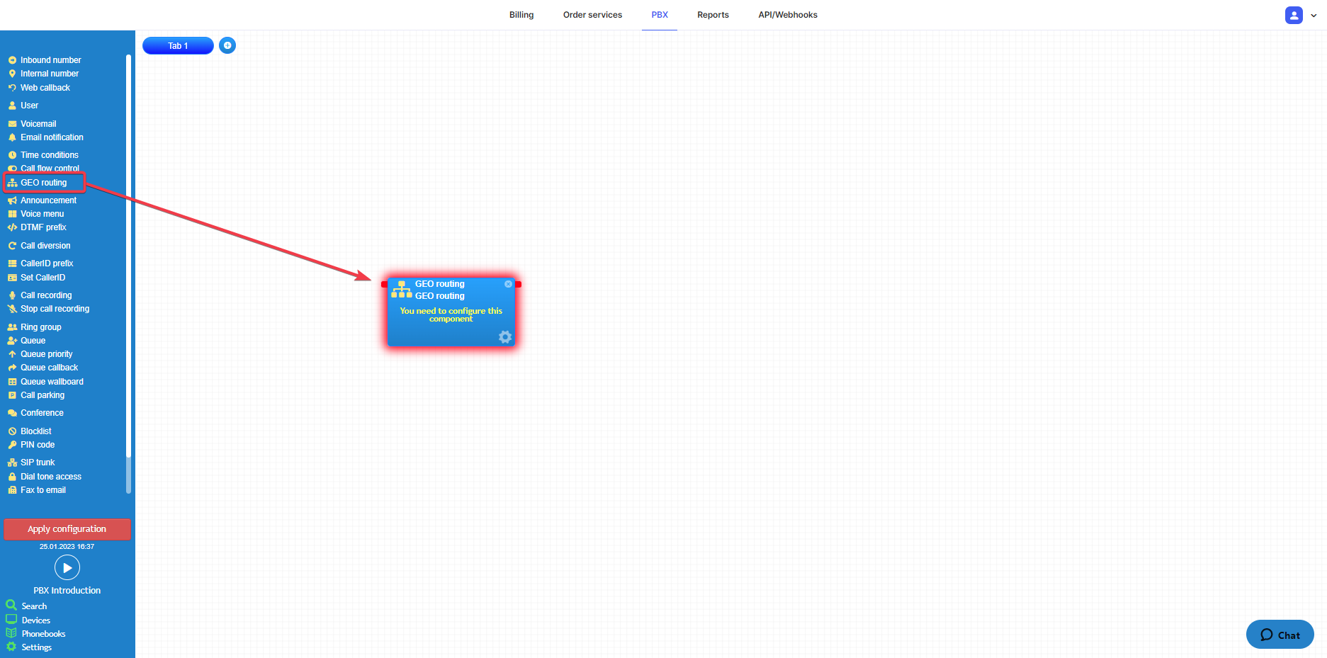Click the Email notification bell icon

click(12, 137)
